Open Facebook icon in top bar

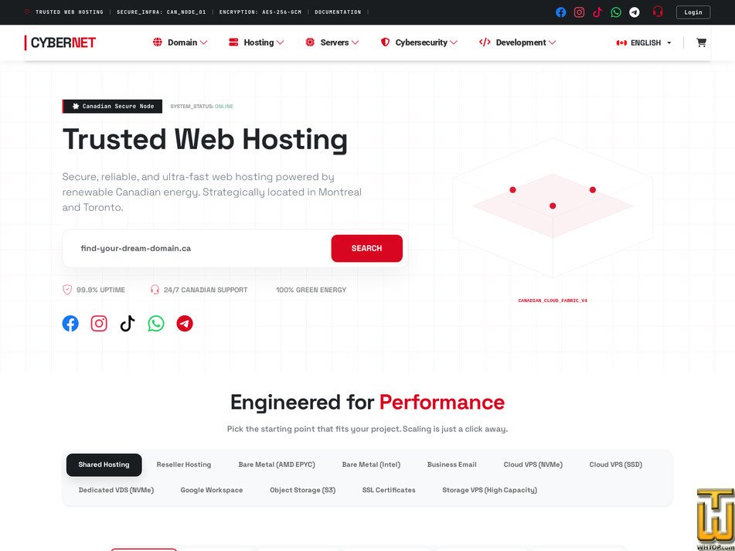pos(560,12)
